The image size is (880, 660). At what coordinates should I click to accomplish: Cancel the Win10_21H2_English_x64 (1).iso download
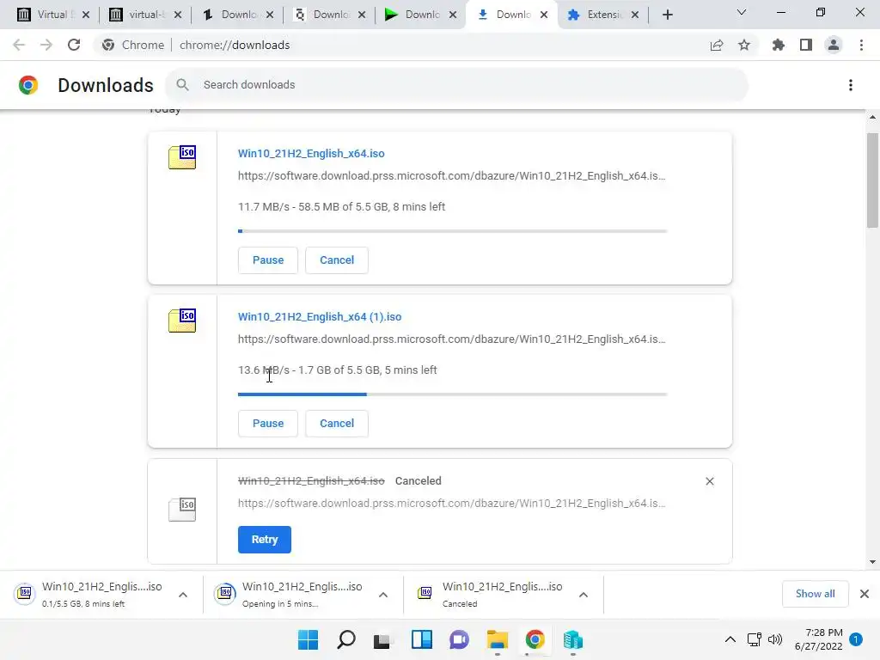337,424
